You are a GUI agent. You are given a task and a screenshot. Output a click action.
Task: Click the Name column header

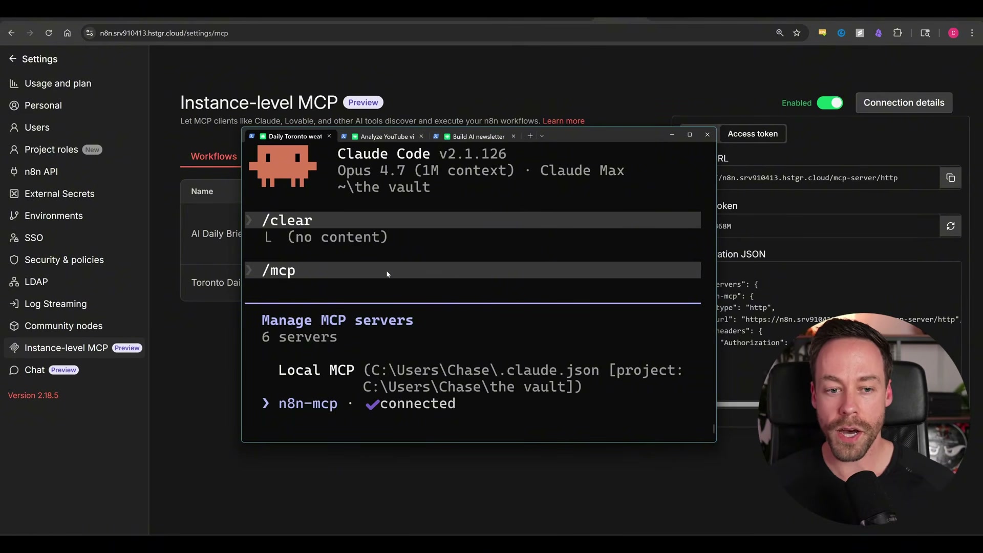point(202,192)
